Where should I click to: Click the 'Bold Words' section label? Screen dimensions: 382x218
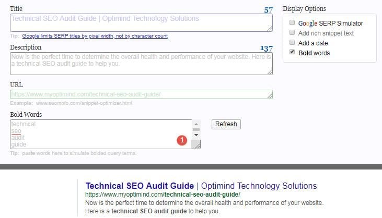[x=26, y=114]
